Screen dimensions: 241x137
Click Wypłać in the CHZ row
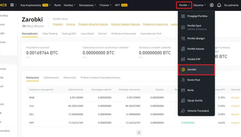click(x=235, y=106)
